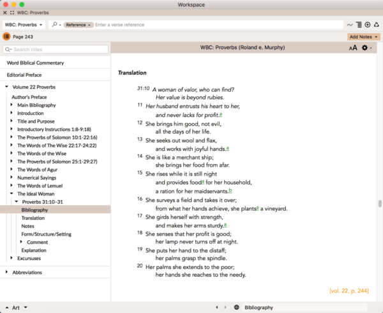Open the search magnifier icon in the toolbar
This screenshot has height=313, width=383.
(x=55, y=25)
